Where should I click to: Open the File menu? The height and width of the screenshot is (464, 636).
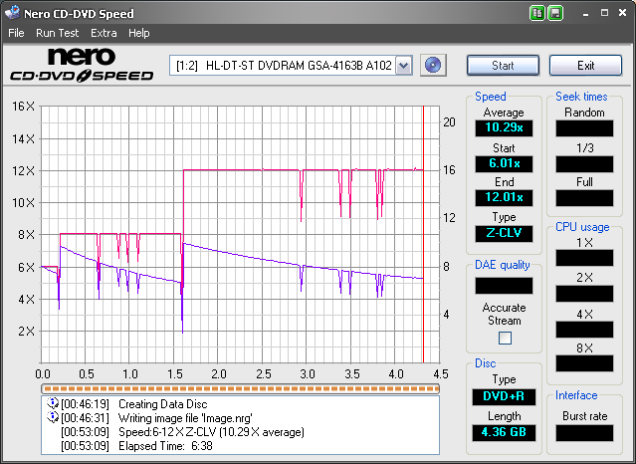16,33
